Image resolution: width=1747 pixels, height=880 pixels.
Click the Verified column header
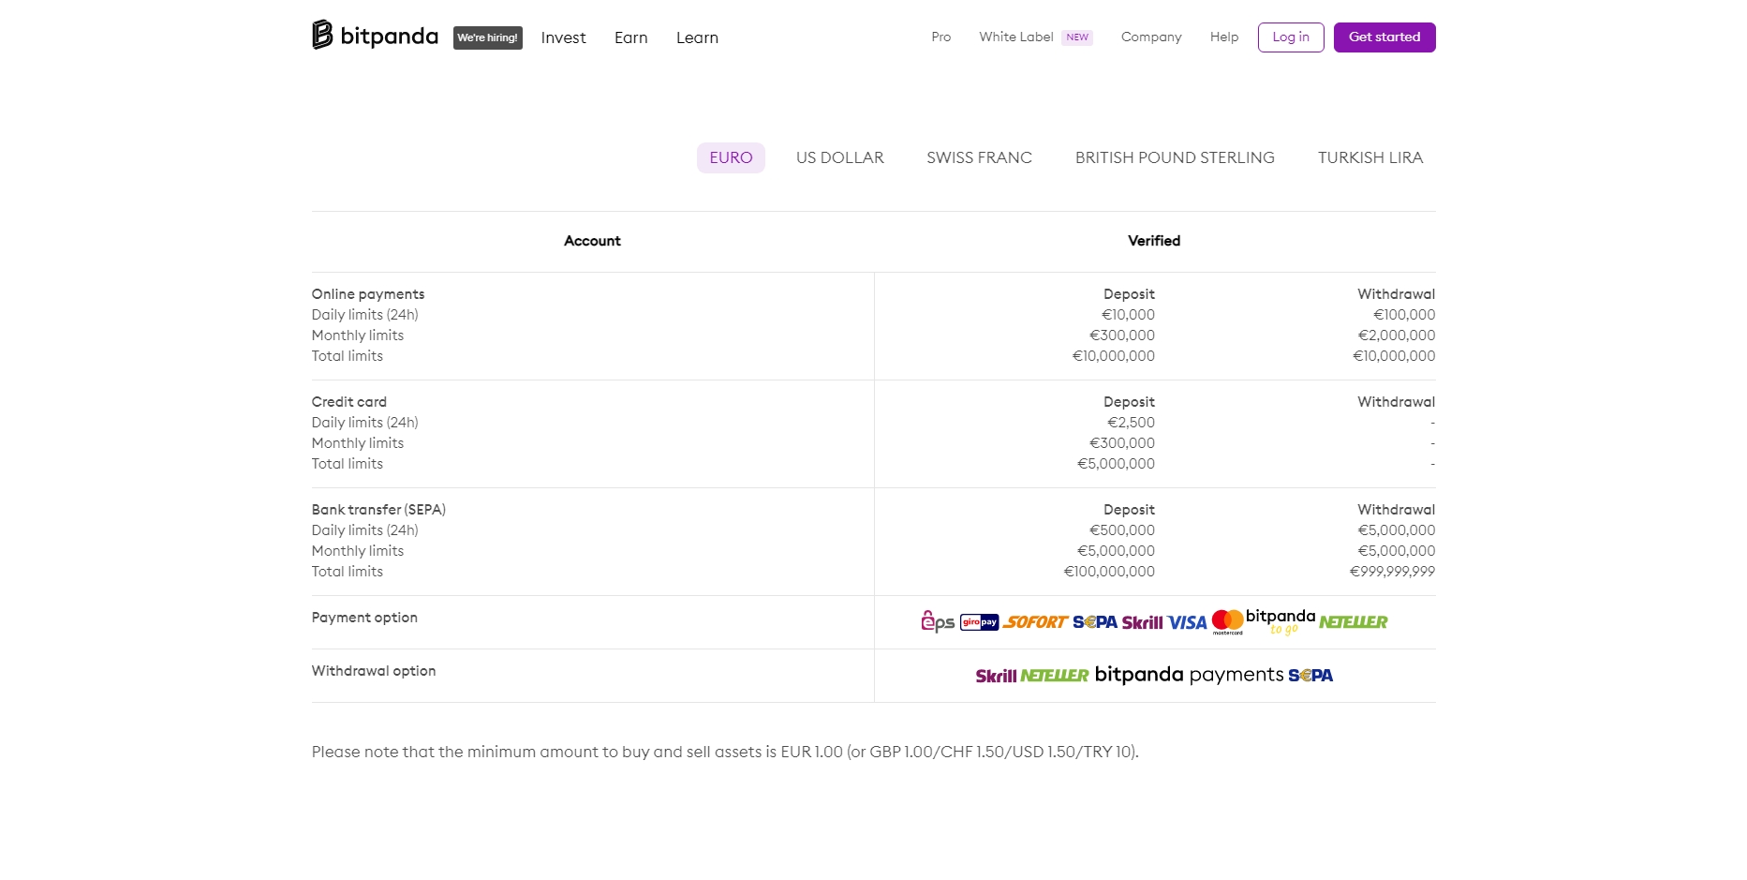pos(1154,241)
